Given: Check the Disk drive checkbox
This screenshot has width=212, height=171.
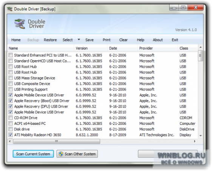Looking at the screenshot, I should click(x=11, y=129).
